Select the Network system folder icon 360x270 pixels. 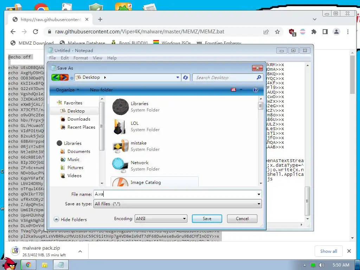point(120,166)
